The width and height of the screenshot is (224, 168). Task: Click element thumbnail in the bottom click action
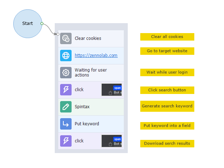[112, 141]
